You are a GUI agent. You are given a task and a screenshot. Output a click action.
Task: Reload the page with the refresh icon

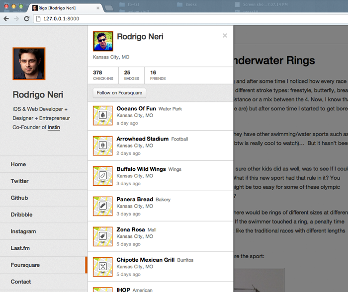click(x=27, y=19)
